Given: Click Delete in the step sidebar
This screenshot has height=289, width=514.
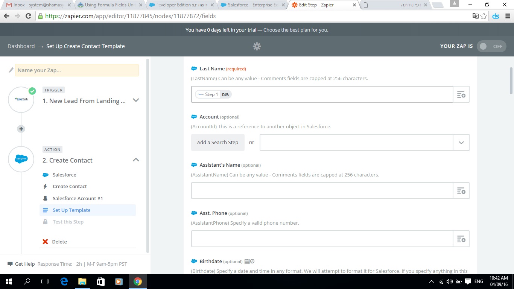Looking at the screenshot, I should click(x=59, y=242).
